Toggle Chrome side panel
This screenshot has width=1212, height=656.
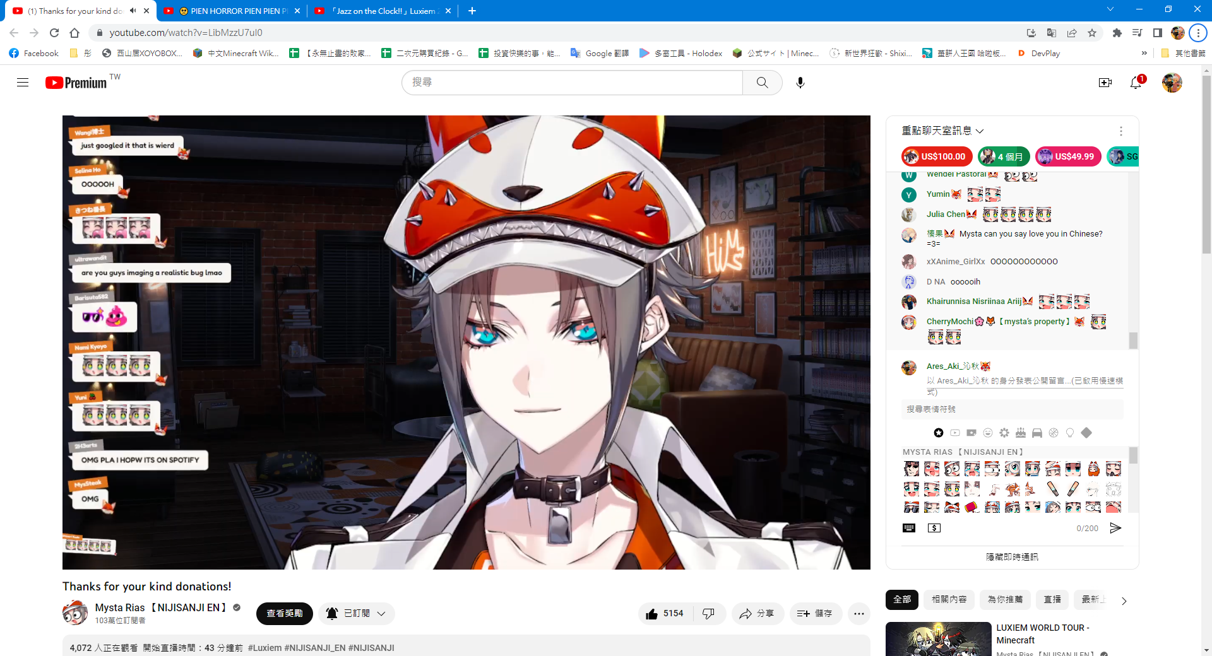pyautogui.click(x=1158, y=33)
